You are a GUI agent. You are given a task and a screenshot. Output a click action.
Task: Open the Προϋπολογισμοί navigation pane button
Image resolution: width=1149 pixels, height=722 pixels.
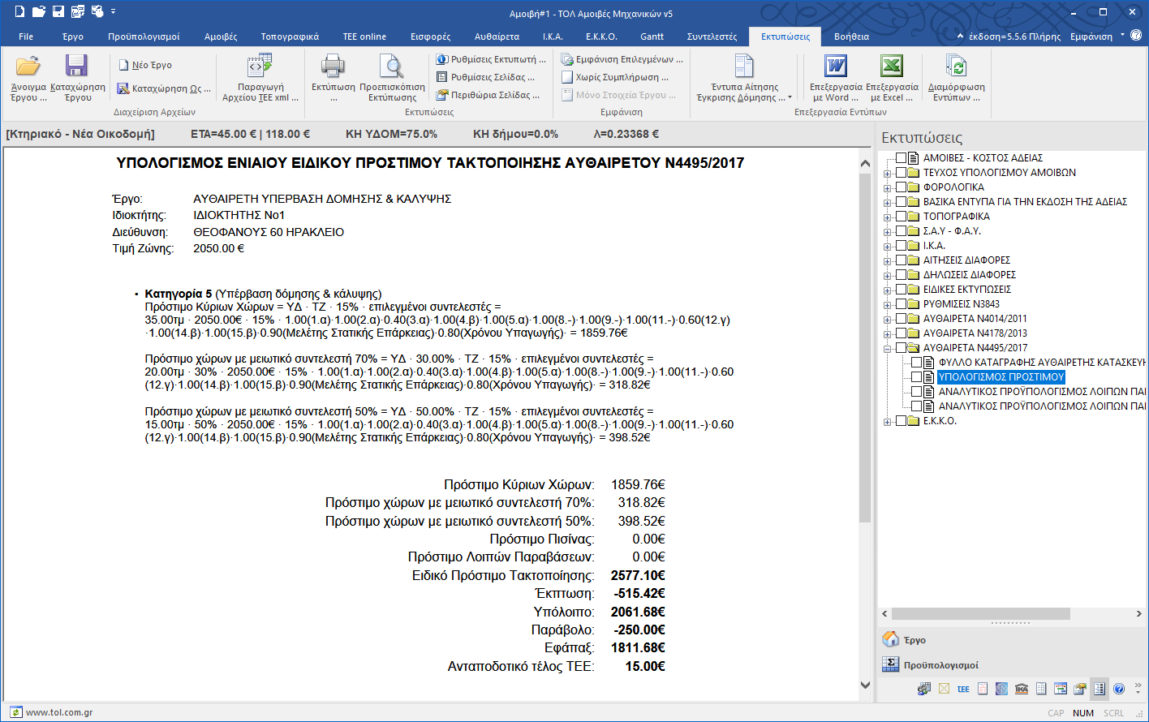pyautogui.click(x=940, y=665)
